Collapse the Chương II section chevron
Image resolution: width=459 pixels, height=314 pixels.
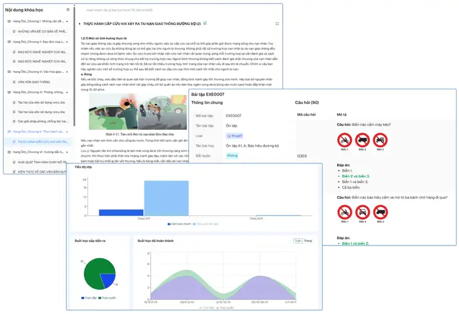point(67,42)
